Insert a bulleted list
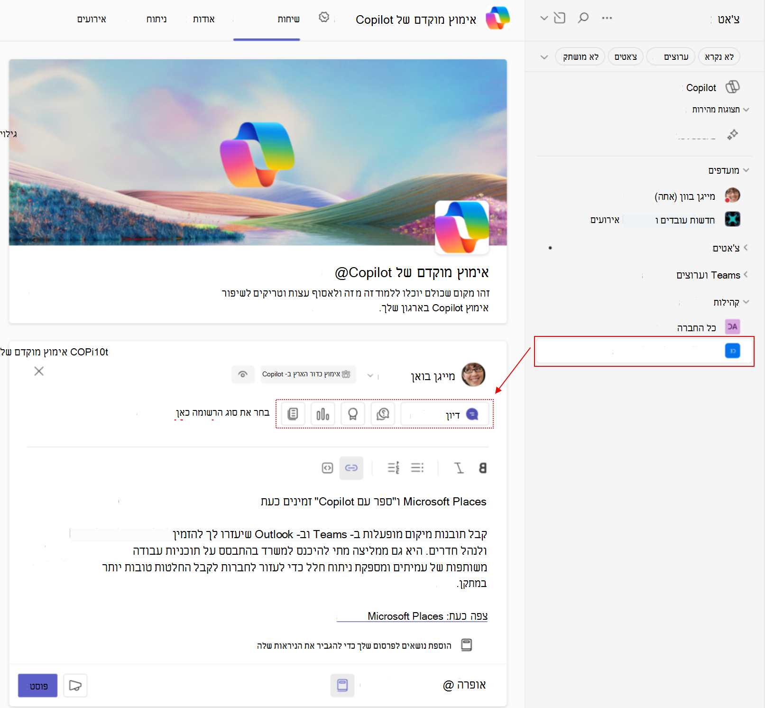This screenshot has height=708, width=765. 417,468
